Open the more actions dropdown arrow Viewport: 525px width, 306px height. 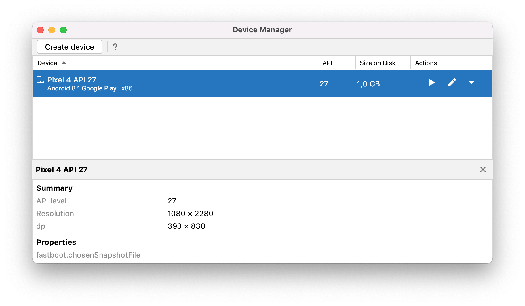pyautogui.click(x=471, y=83)
